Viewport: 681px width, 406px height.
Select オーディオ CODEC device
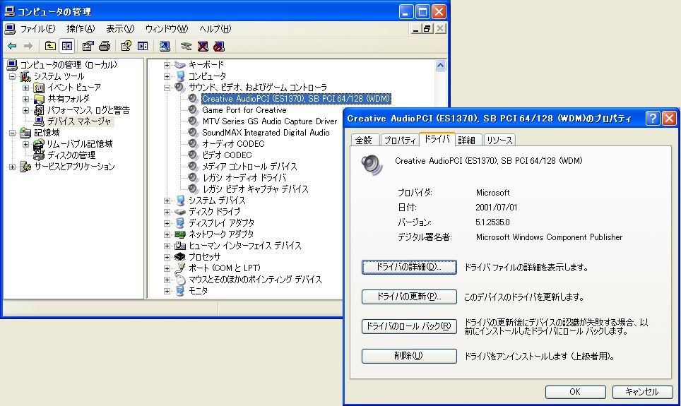(233, 144)
